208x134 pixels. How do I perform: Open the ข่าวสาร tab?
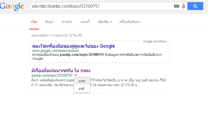coord(67,22)
